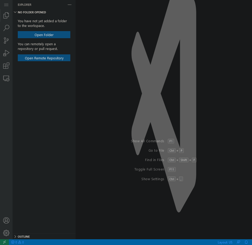Show warnings count in status bar
Screen dimensions: 252x245
tap(21, 242)
